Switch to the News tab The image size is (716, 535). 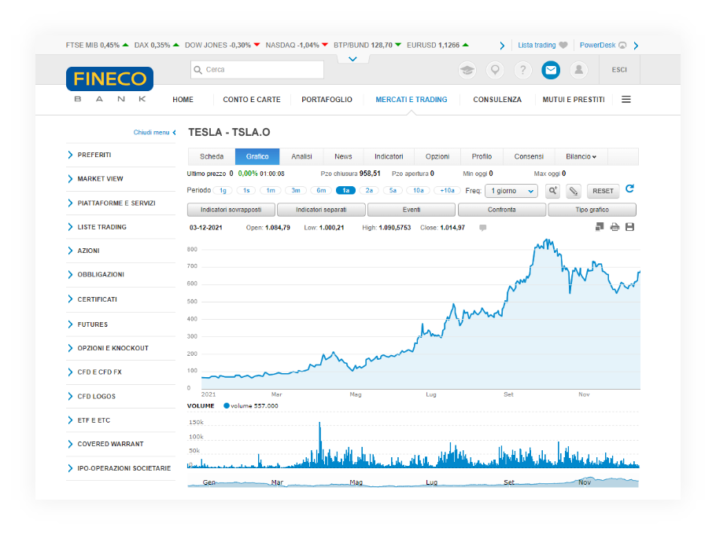point(343,156)
